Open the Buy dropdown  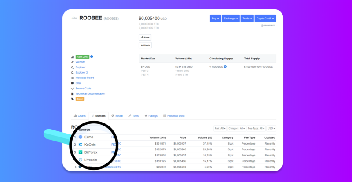[x=216, y=19]
